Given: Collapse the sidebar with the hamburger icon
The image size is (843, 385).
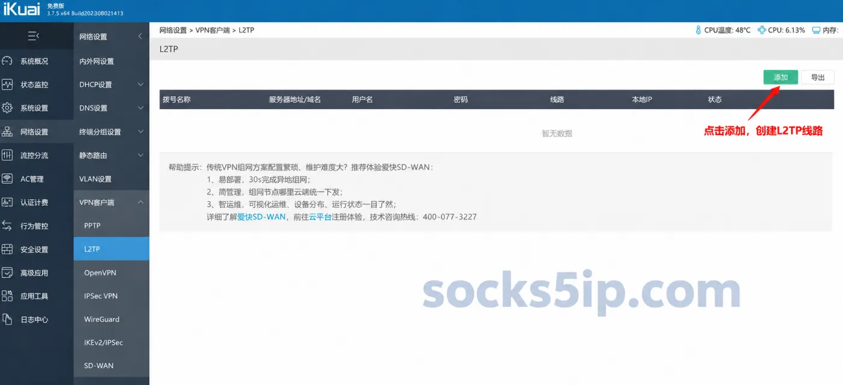Looking at the screenshot, I should tap(34, 36).
